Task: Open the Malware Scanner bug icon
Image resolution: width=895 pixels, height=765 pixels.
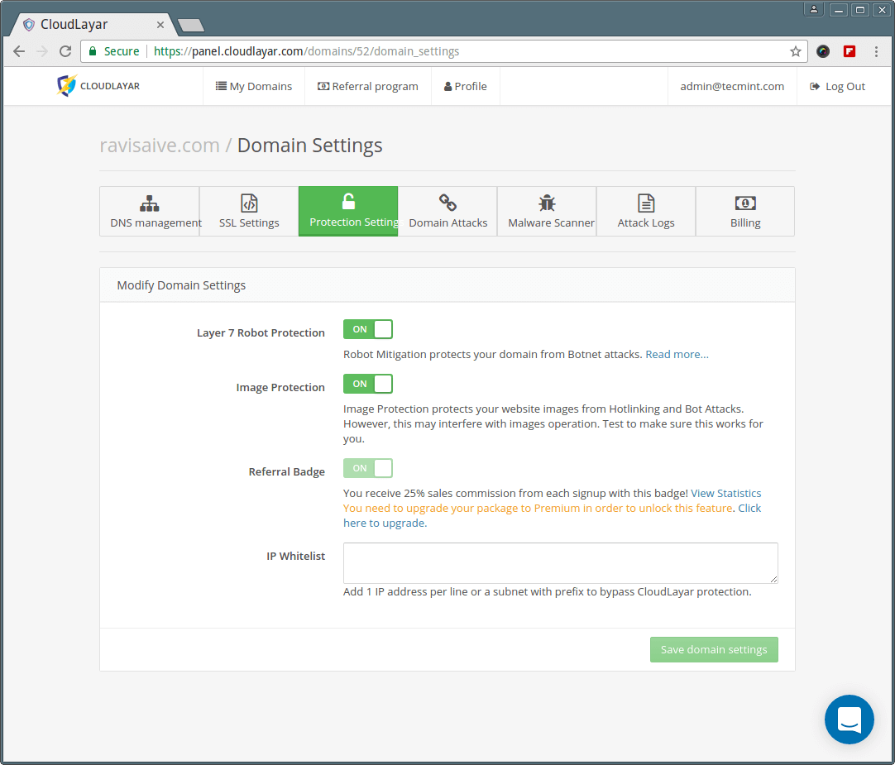Action: point(547,203)
